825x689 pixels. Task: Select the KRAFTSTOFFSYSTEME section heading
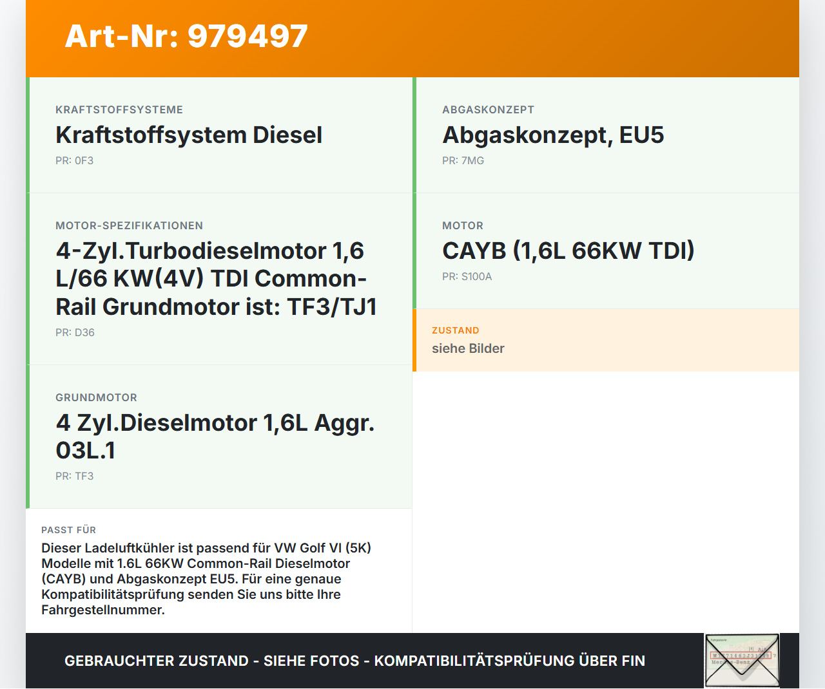(119, 109)
